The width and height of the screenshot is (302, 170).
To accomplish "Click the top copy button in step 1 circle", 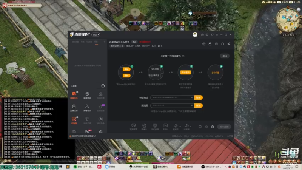I will click(x=126, y=69).
